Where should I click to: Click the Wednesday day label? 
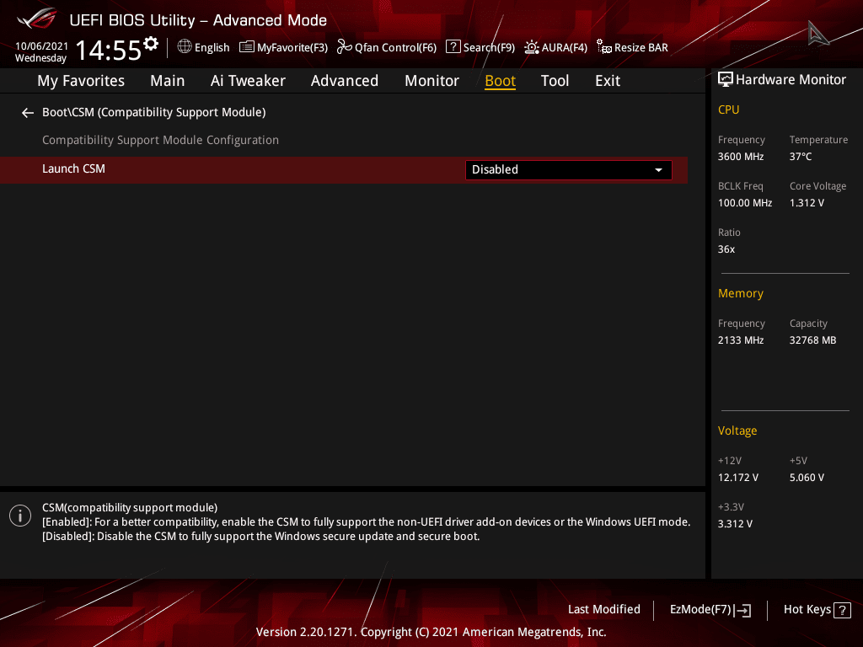click(x=40, y=58)
